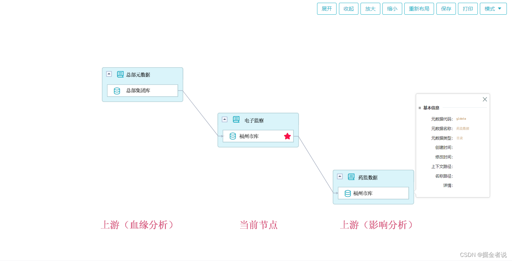Viewport: 512px width, 261px height.
Task: Click the 展开 expand-all button
Action: pyautogui.click(x=327, y=9)
